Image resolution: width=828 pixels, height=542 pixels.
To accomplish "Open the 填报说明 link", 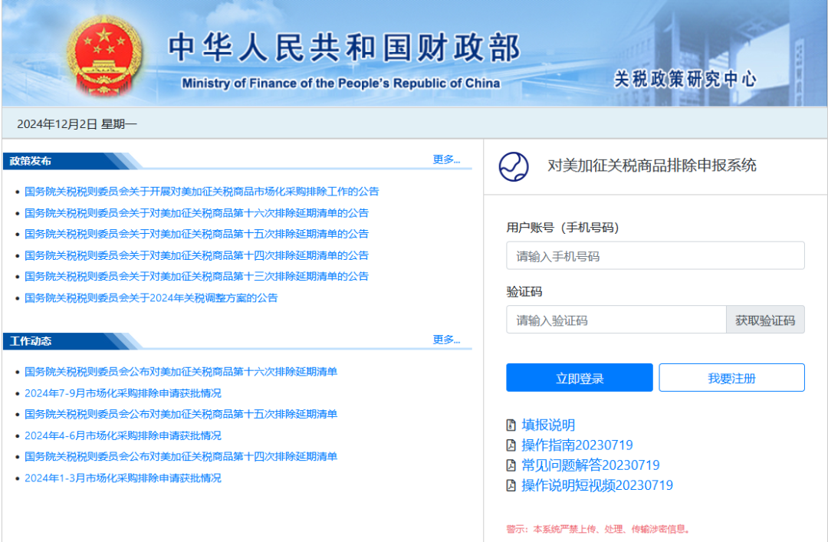I will (x=548, y=425).
